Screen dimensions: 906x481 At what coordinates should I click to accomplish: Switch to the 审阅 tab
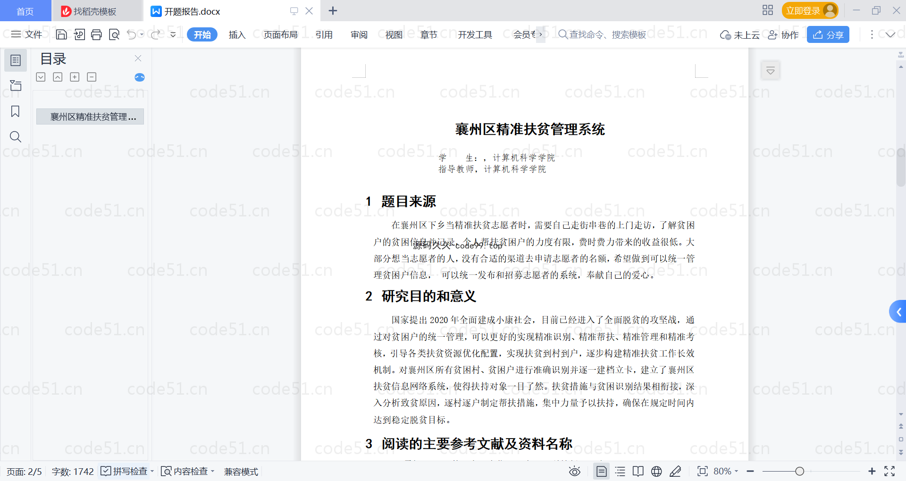pos(359,34)
